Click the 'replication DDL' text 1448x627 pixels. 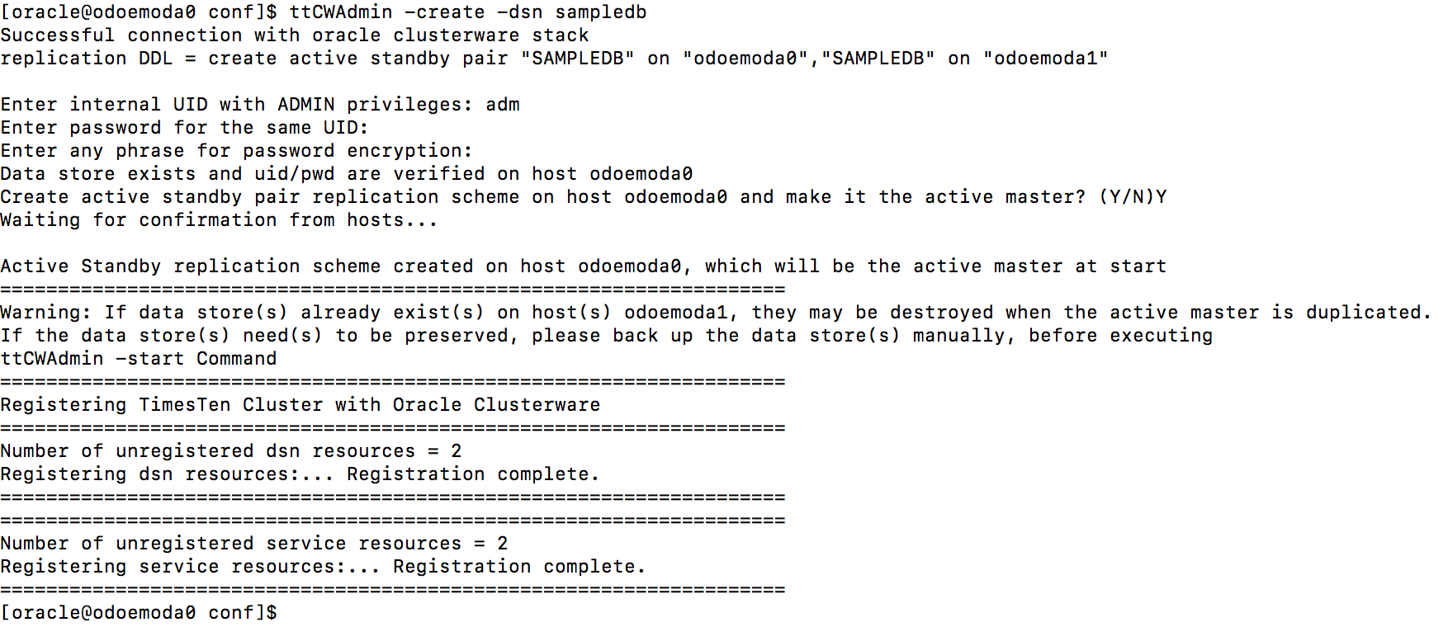coord(87,59)
